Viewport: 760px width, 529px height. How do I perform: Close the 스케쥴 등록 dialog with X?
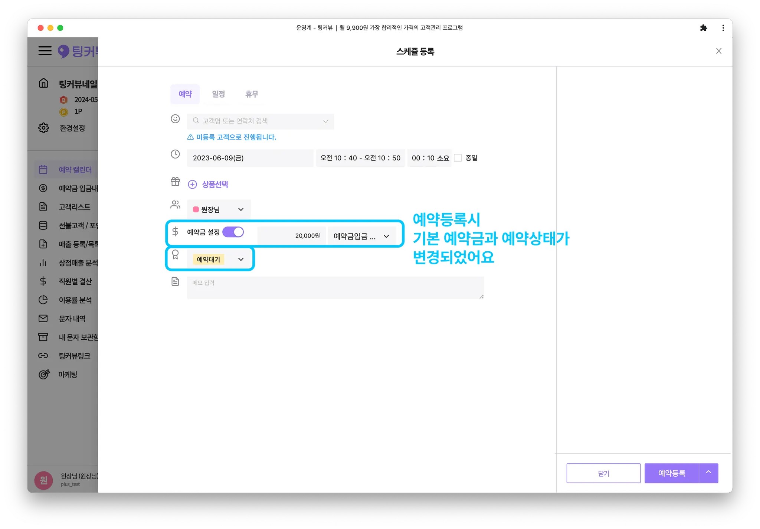718,51
